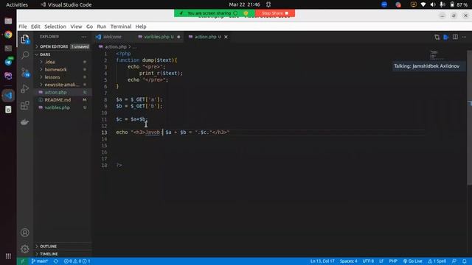This screenshot has width=472, height=265.
Task: Open the Help menu
Action: pos(141,26)
